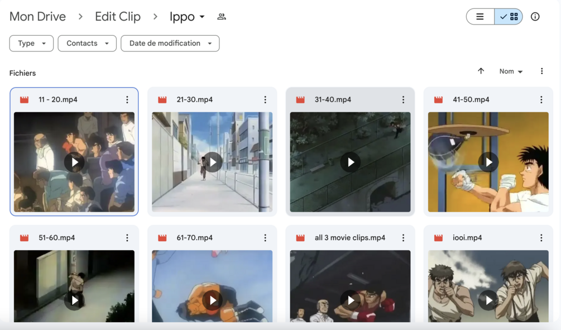561x330 pixels.
Task: Click the shared folder people icon
Action: pyautogui.click(x=222, y=16)
